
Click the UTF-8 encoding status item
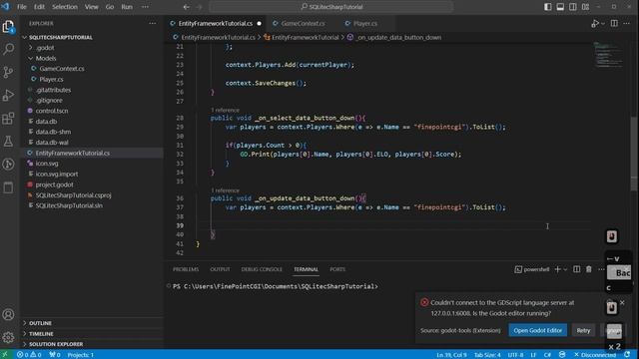[x=515, y=355]
